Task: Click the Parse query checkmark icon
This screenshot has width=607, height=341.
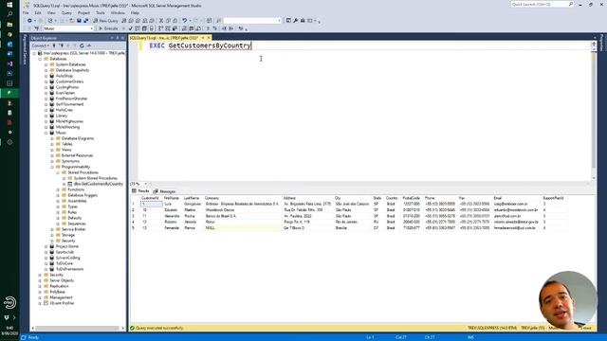Action: (x=131, y=28)
